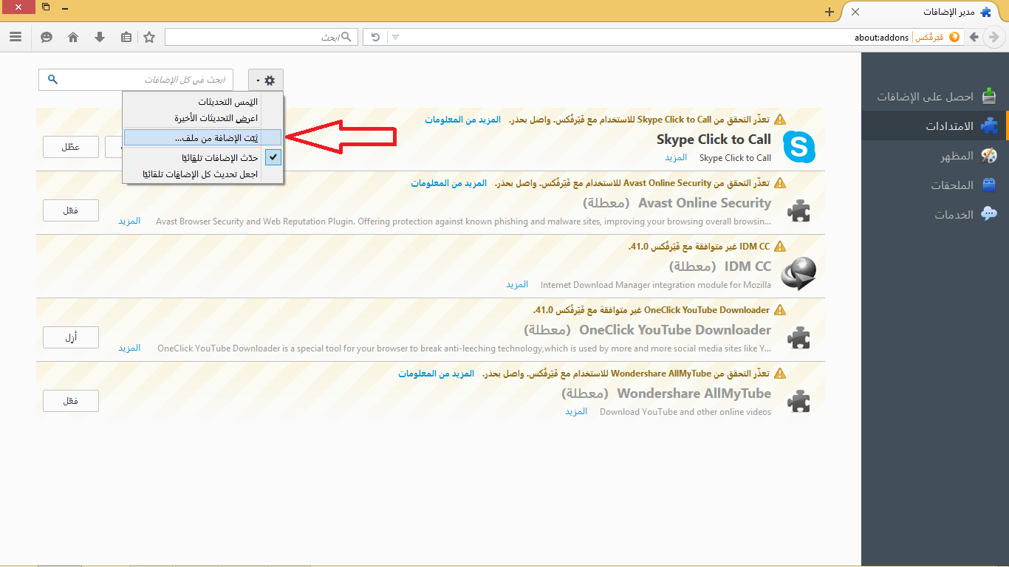
Task: Select the Avast Online Security title
Action: pos(705,203)
